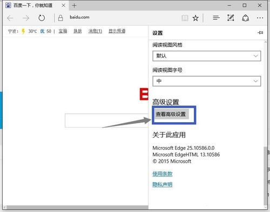Open the 隐私声明 link
The width and height of the screenshot is (270, 212).
coord(163,184)
